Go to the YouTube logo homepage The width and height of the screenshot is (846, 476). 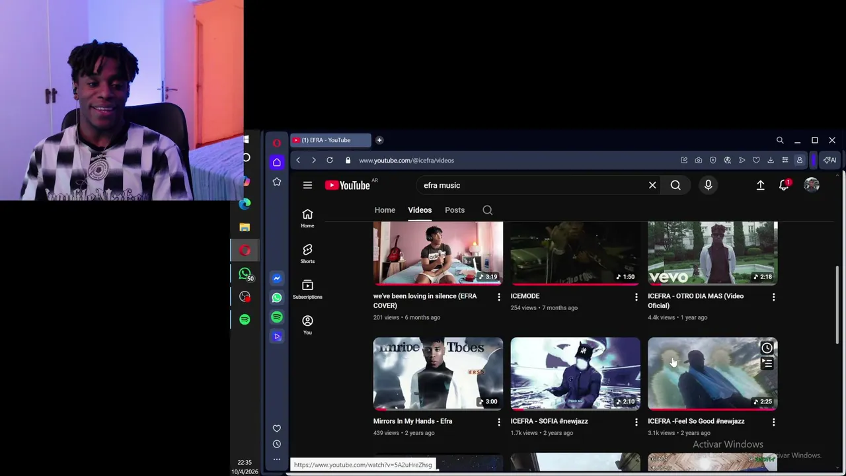pyautogui.click(x=348, y=185)
